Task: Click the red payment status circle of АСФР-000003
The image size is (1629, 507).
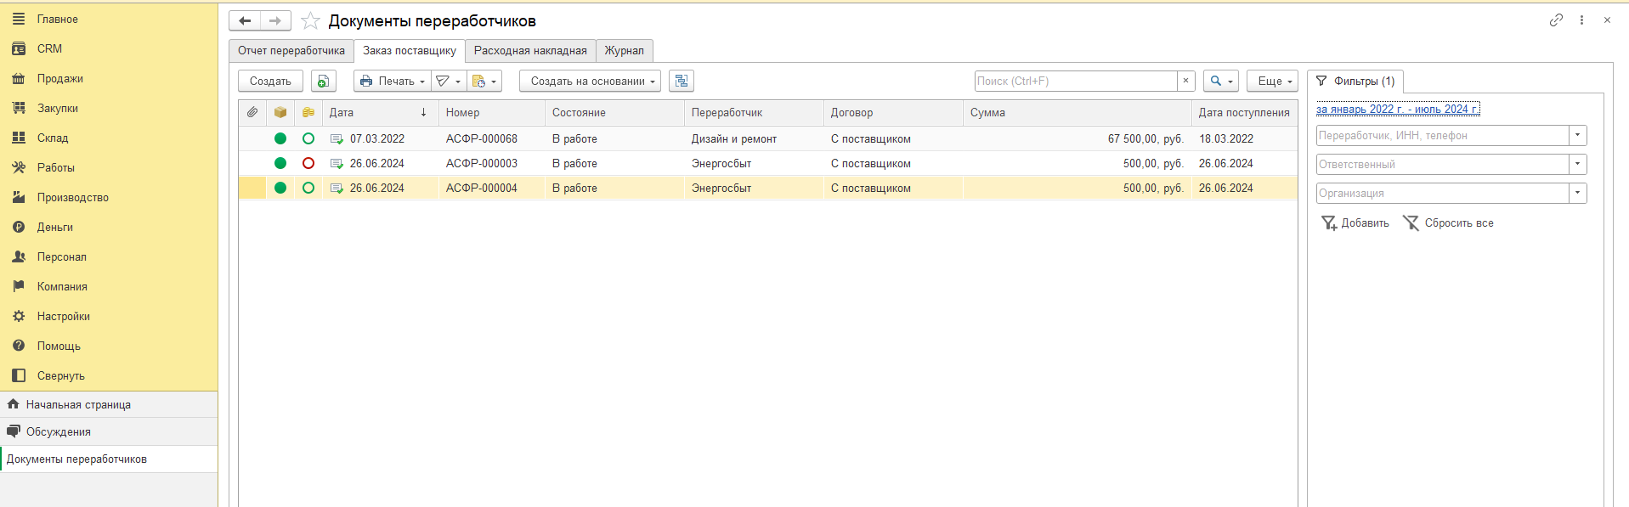Action: tap(308, 163)
